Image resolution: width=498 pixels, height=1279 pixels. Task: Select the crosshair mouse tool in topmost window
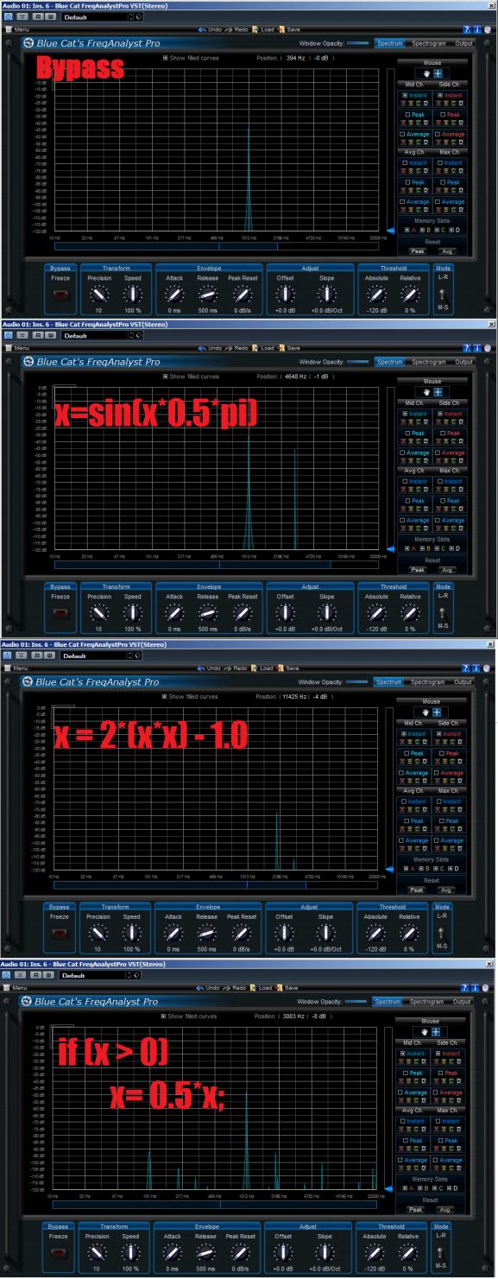436,74
